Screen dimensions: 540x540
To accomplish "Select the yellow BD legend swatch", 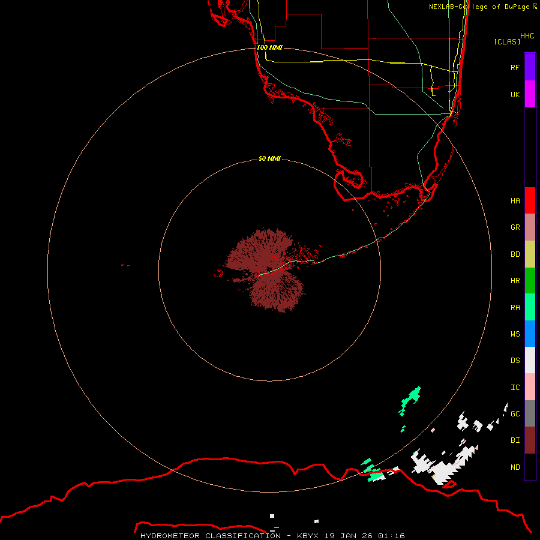I will coord(530,254).
